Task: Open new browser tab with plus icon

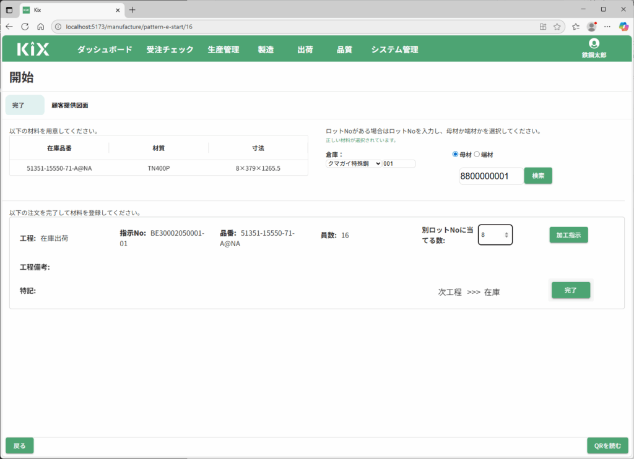Action: 132,10
